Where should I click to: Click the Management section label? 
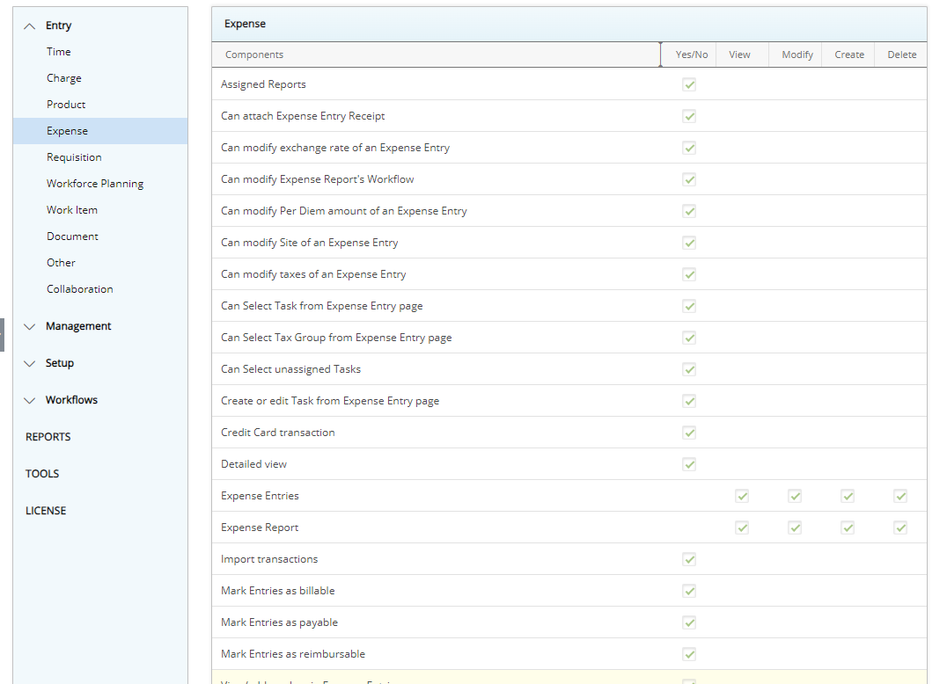(78, 326)
